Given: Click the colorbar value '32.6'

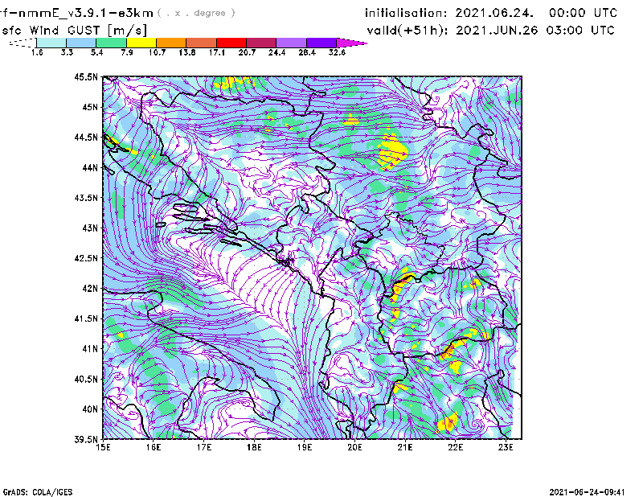Looking at the screenshot, I should click(337, 52).
